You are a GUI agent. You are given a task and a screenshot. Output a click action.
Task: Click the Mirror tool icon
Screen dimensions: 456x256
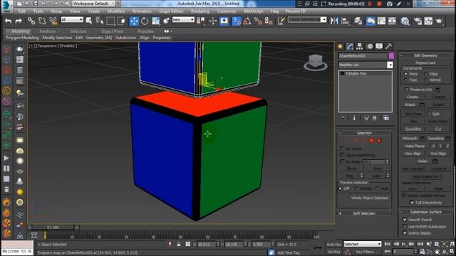tap(334, 21)
